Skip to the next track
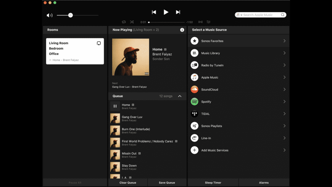This screenshot has height=187, width=332. tap(178, 12)
